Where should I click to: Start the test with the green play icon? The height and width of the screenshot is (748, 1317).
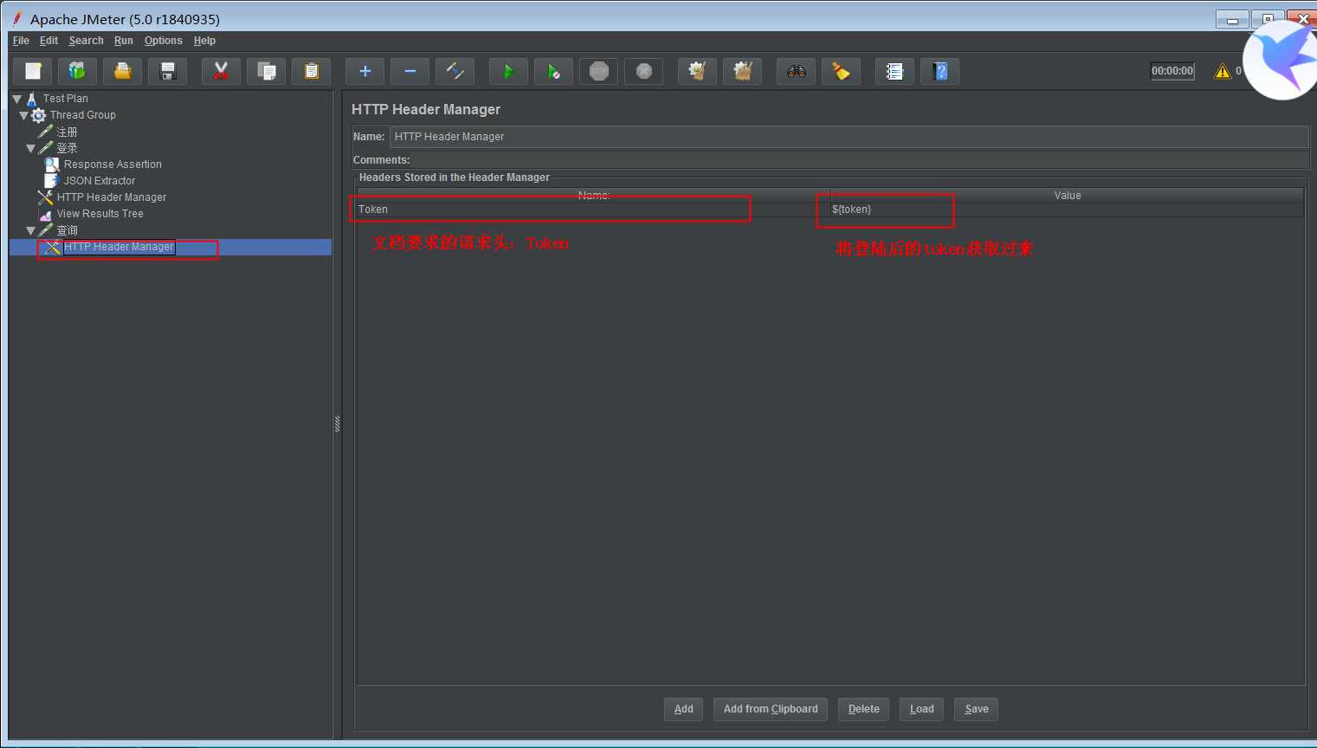pyautogui.click(x=509, y=71)
